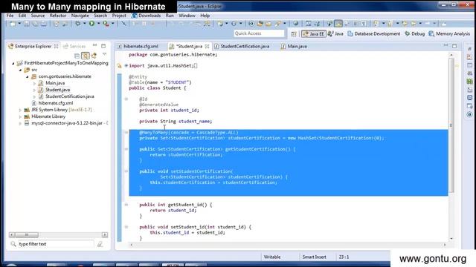Click Enterprise Explorer horizontal scrollbar thumb
476x267 pixels.
[x=27, y=235]
